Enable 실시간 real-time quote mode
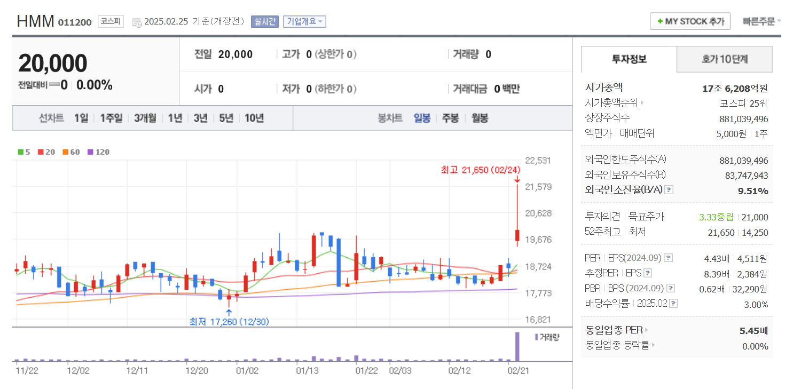 pyautogui.click(x=264, y=21)
